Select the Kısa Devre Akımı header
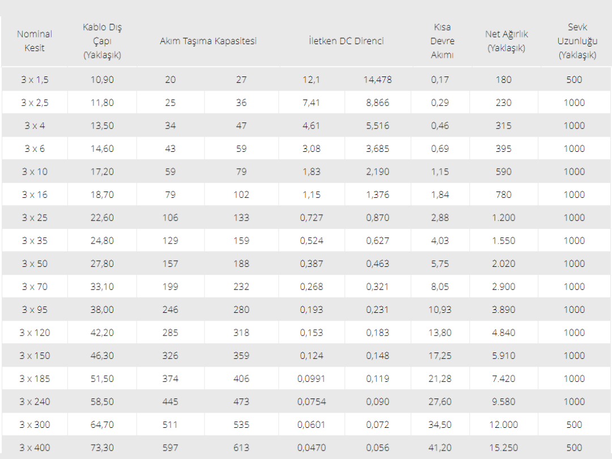Image resolution: width=612 pixels, height=459 pixels. click(442, 41)
